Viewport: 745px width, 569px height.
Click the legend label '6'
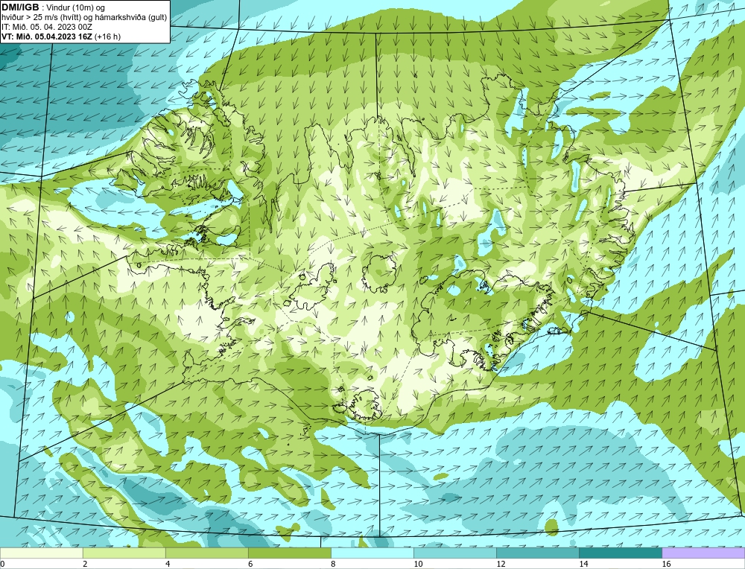[250, 564]
